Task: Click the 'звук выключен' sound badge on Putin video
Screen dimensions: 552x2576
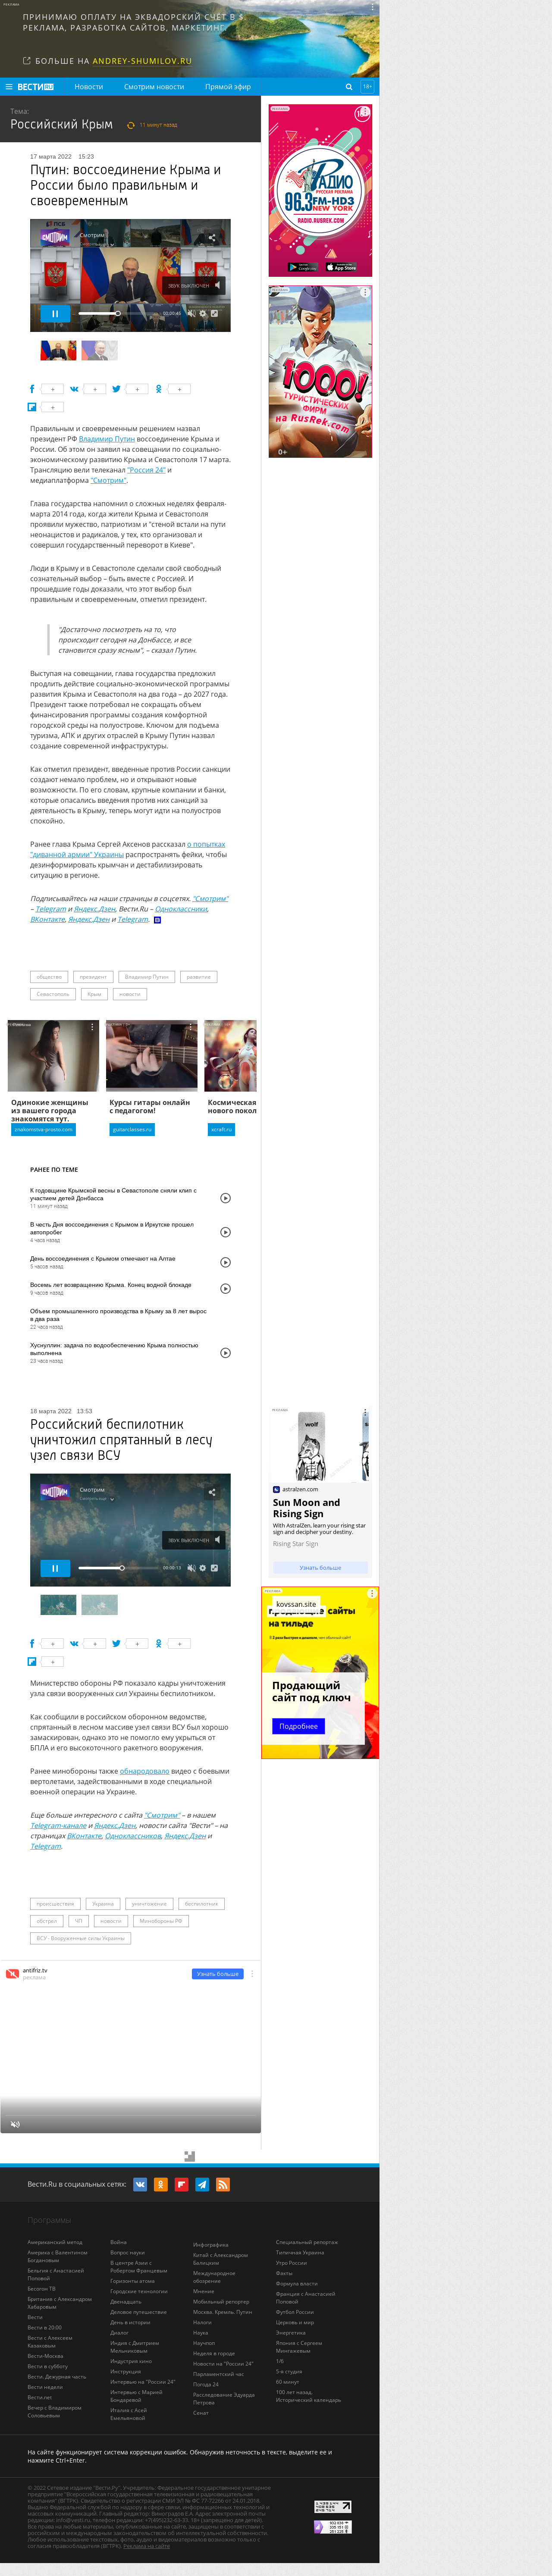Action: tap(193, 285)
